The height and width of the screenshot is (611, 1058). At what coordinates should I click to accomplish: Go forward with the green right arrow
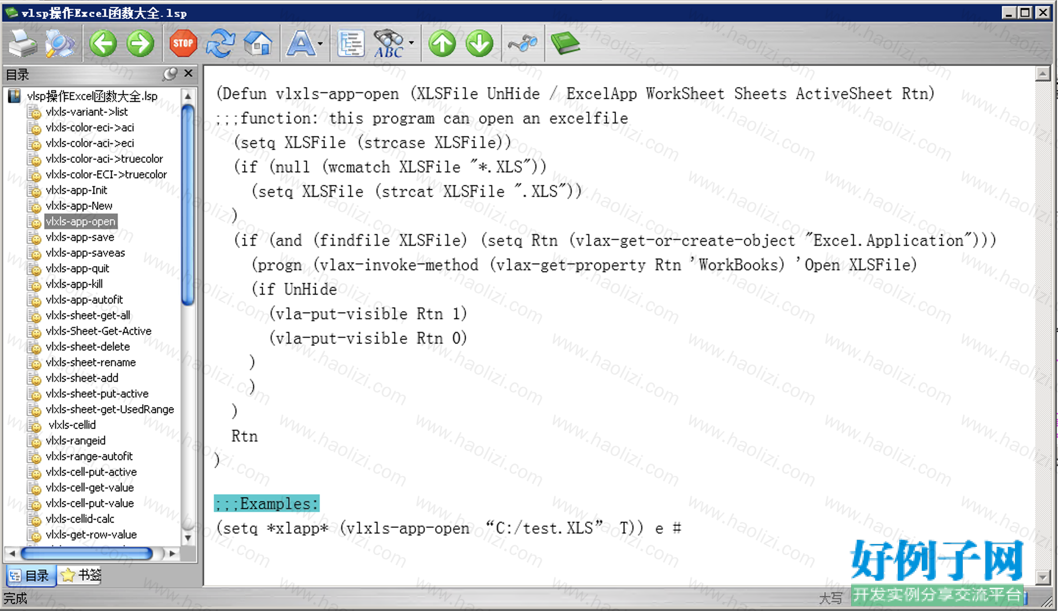pyautogui.click(x=140, y=44)
